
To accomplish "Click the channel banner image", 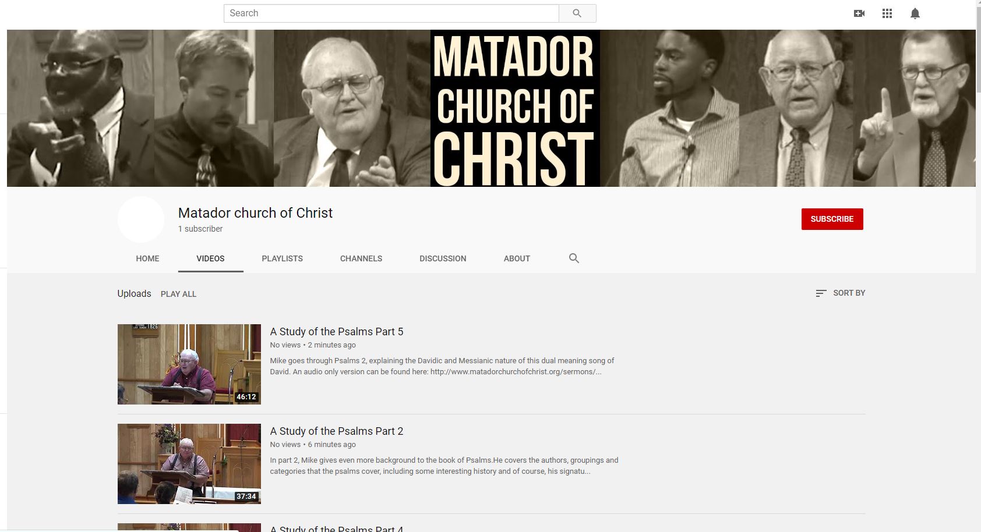I will point(491,108).
